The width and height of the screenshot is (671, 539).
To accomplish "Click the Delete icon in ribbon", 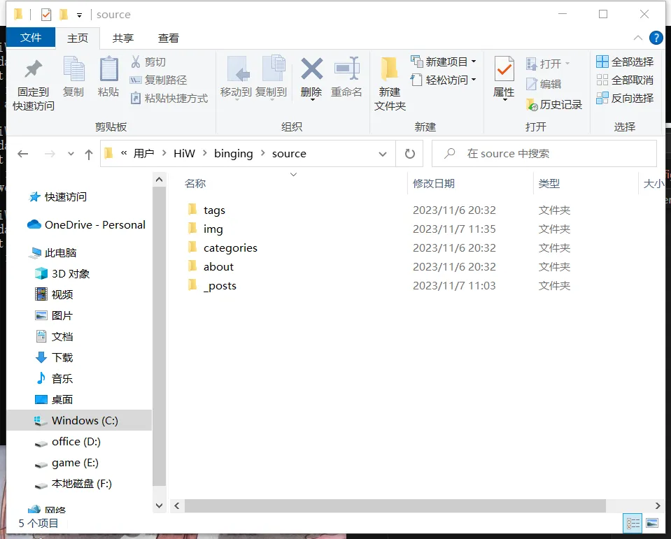I will [311, 71].
